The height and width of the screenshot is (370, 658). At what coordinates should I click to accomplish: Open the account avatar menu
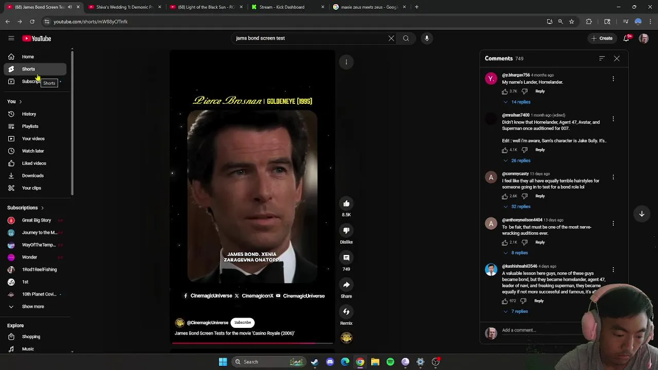[644, 39]
